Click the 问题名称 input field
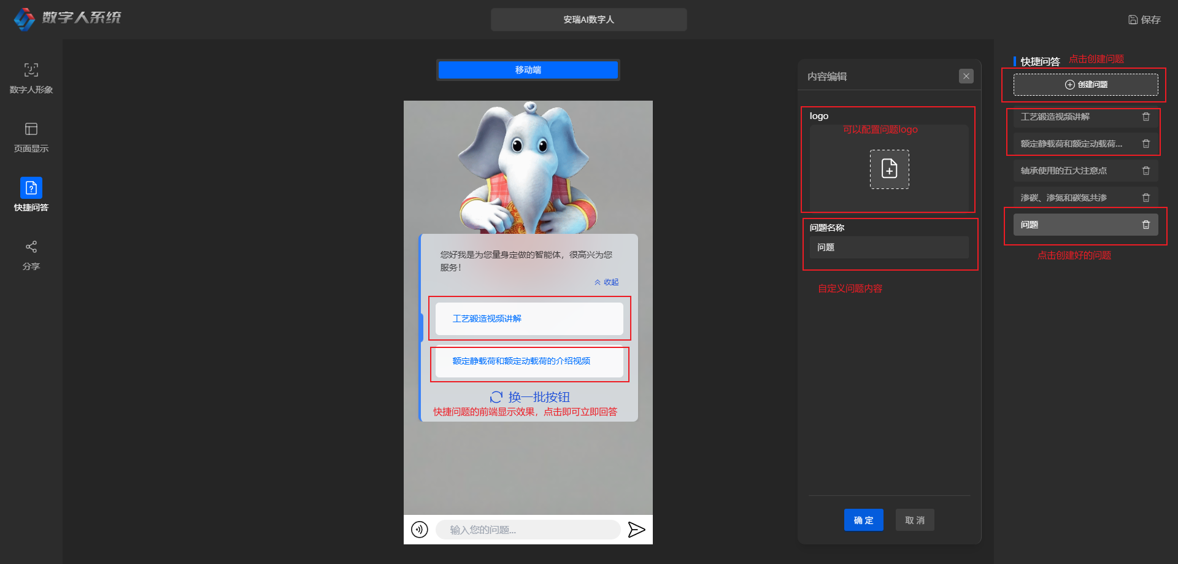The image size is (1178, 564). (x=888, y=247)
